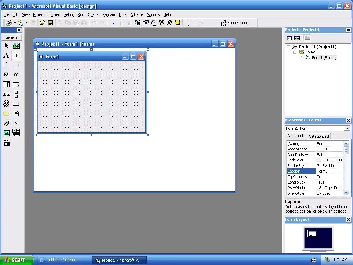Select the Frame control tool
This screenshot has width=353, height=265.
tap(6, 65)
